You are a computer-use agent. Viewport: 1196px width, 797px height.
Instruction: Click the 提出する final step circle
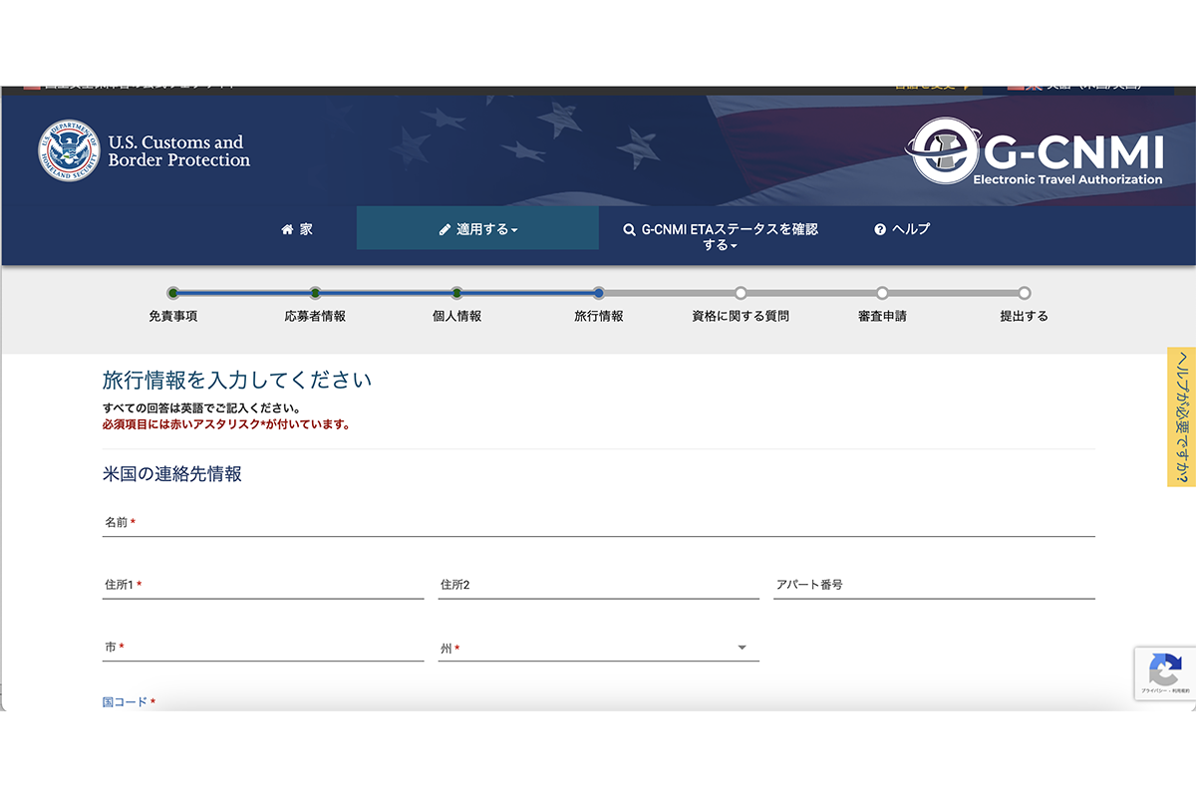1024,293
